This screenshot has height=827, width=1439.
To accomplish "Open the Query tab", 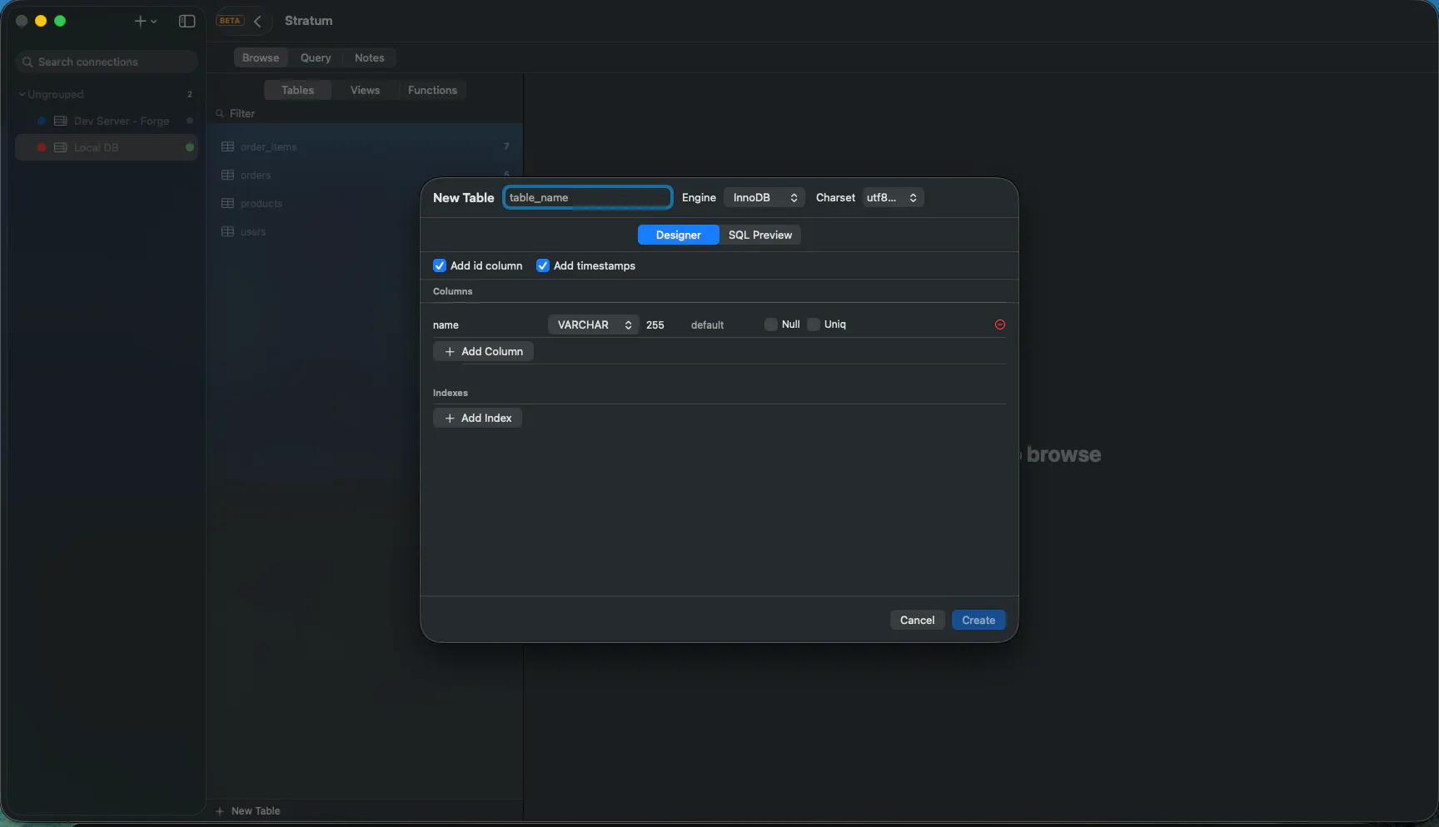I will click(x=316, y=57).
